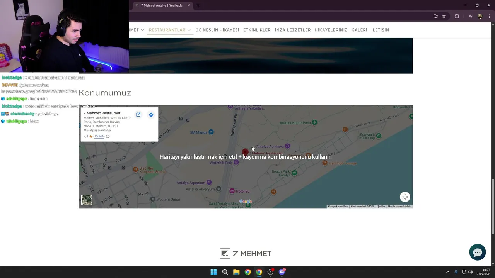Open the 10.149 reviews link

99,136
